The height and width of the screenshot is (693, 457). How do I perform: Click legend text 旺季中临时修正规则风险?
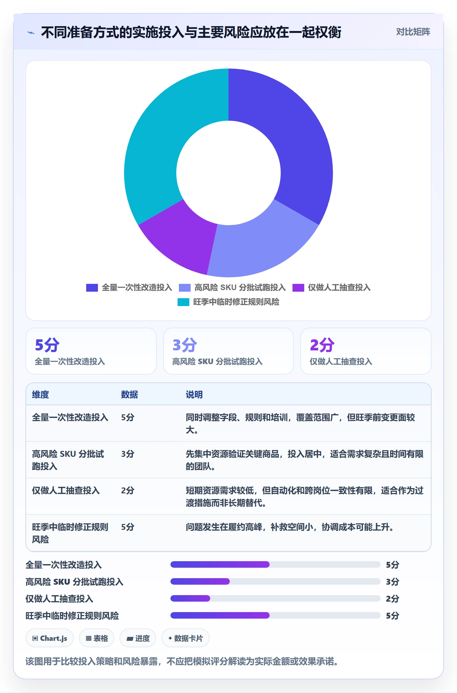point(236,302)
